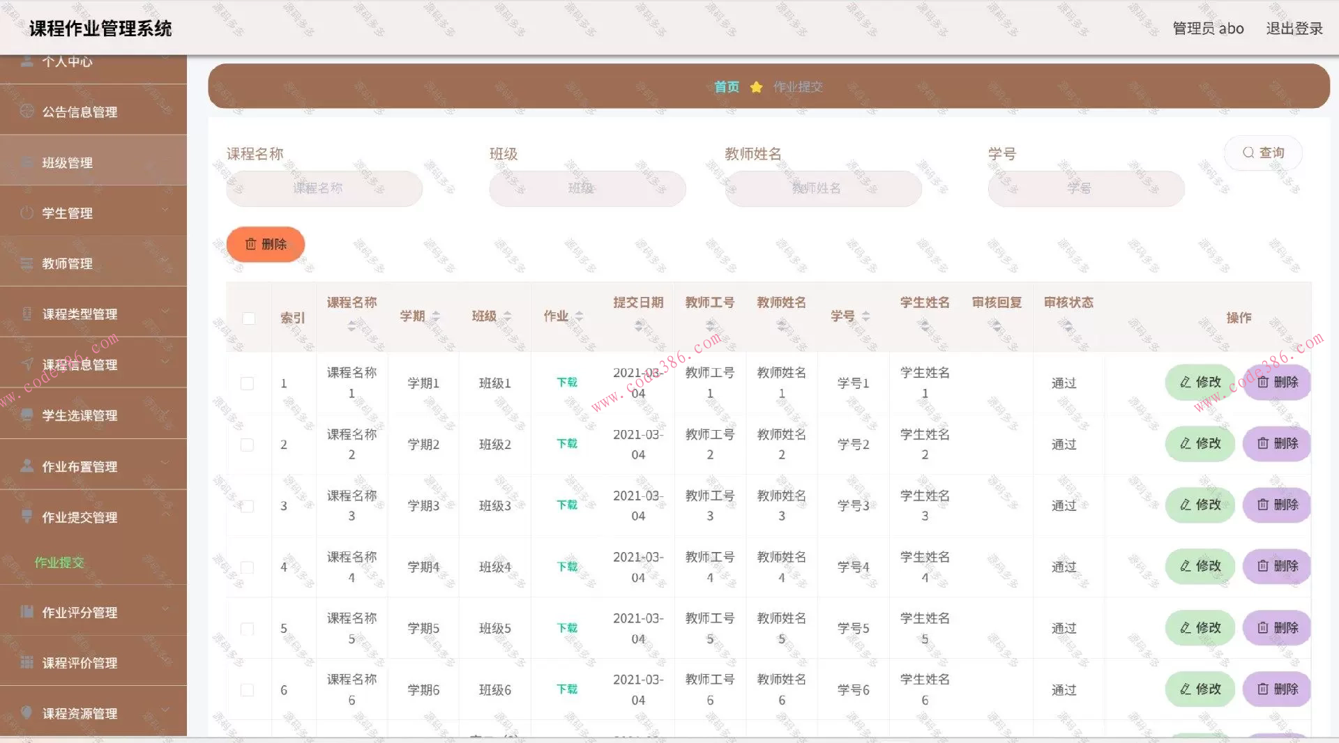
Task: Expand 课程信息管理 submenu chevron
Action: [165, 361]
